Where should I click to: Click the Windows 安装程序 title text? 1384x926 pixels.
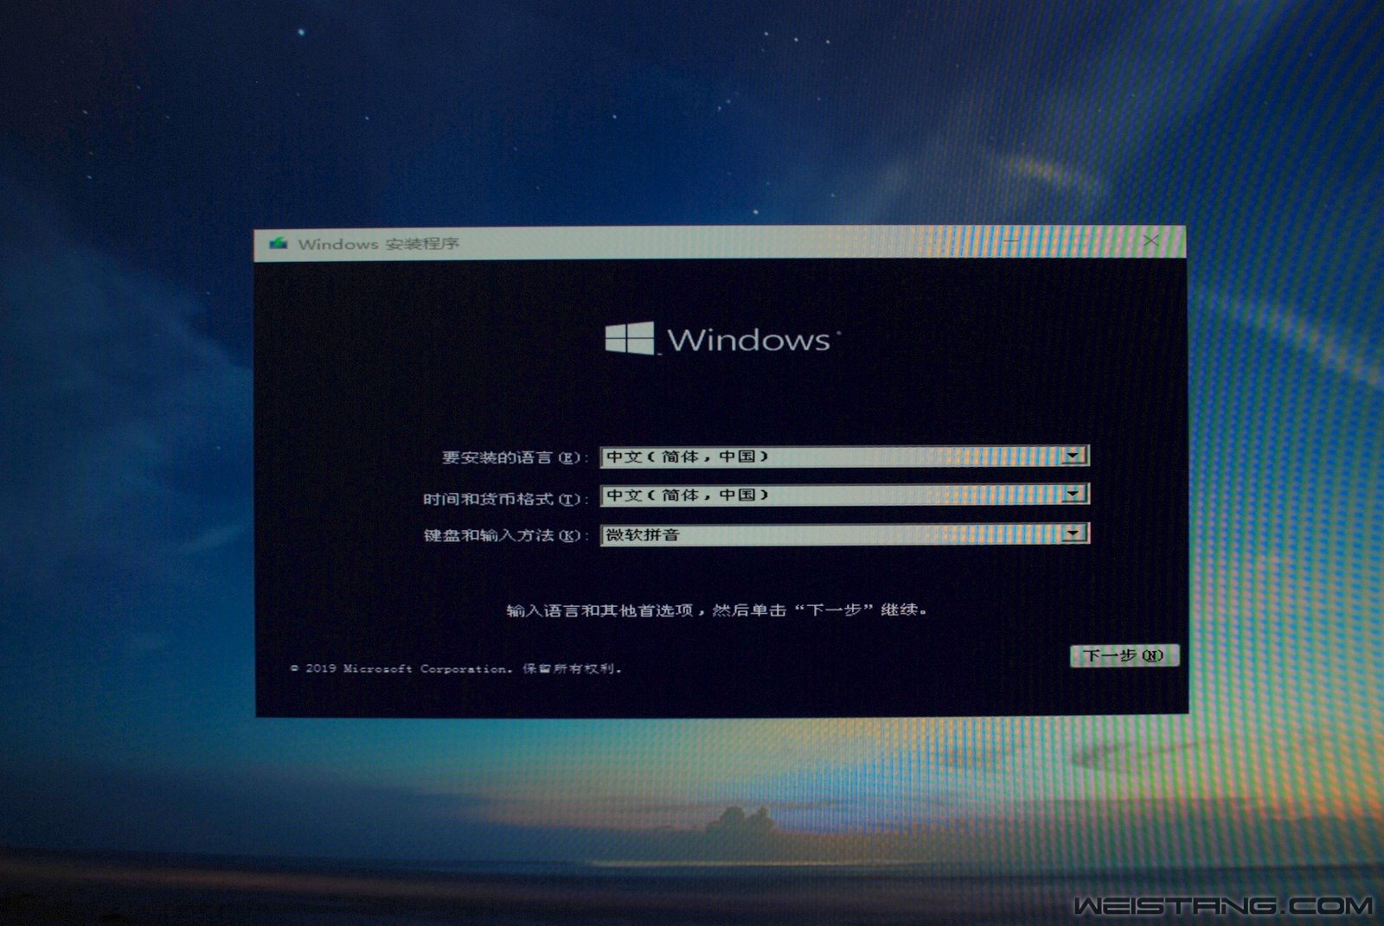pos(378,244)
